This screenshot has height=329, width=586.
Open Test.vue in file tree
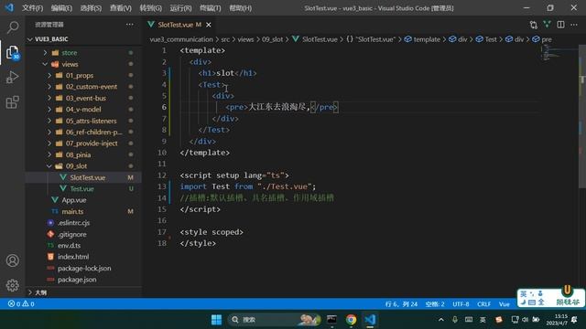point(83,189)
